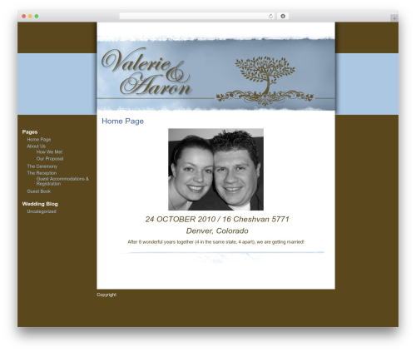Screen dimensions: 416x352
Task: Click the Denver, Colorado text
Action: click(x=217, y=231)
